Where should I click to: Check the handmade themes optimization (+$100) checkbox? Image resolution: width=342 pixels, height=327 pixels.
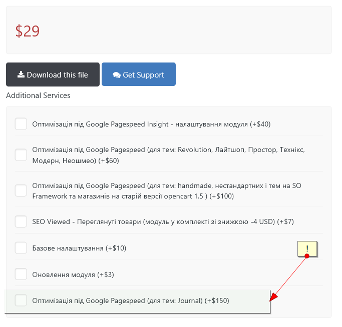coord(21,190)
